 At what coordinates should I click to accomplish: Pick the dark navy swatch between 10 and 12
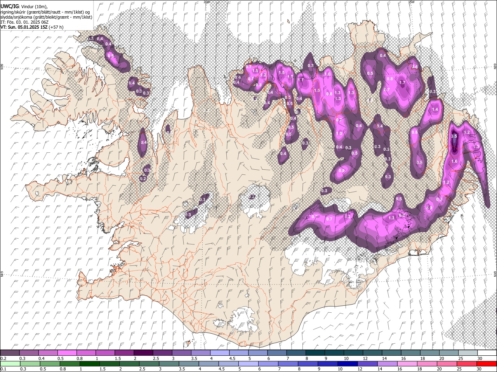coord(347,364)
